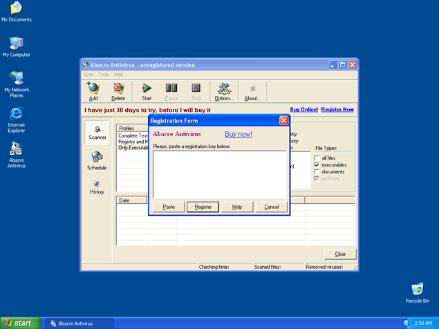Enable the 'all files' checkbox

(317, 158)
